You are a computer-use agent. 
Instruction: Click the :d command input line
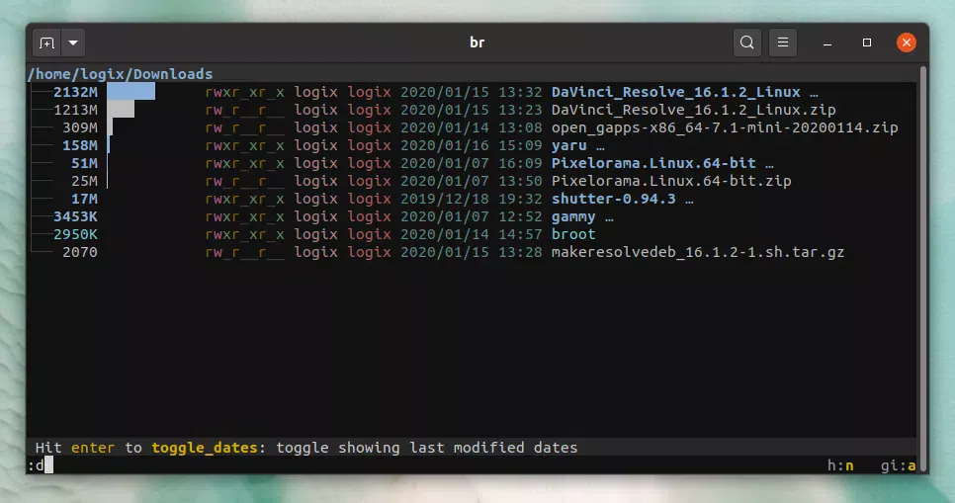coord(426,465)
